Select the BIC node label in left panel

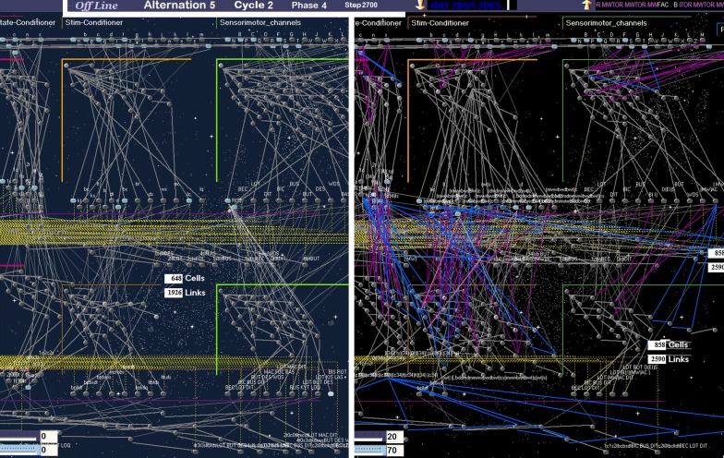(x=281, y=189)
